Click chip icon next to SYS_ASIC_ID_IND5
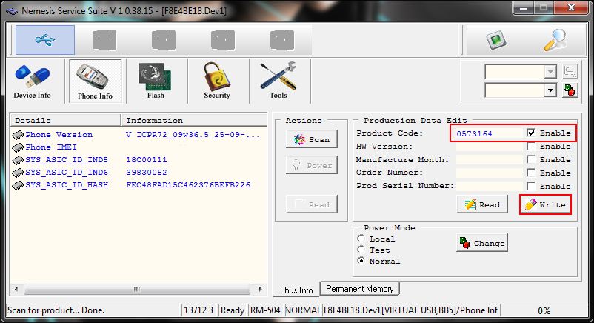Viewport: 594px width, 323px height. tap(18, 160)
